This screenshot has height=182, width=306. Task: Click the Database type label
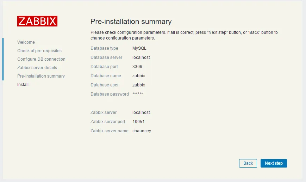coord(104,48)
